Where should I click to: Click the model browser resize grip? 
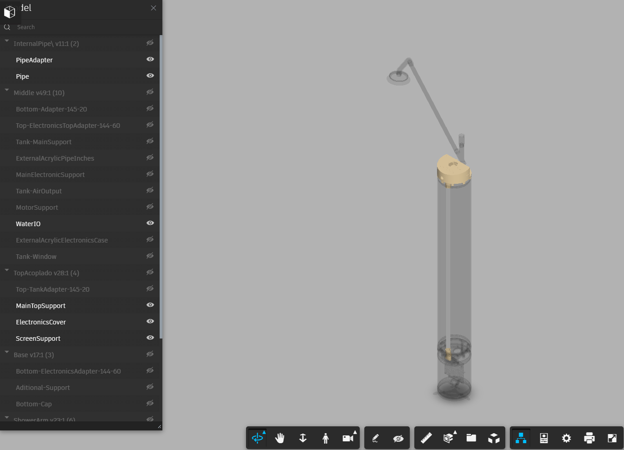pyautogui.click(x=159, y=427)
